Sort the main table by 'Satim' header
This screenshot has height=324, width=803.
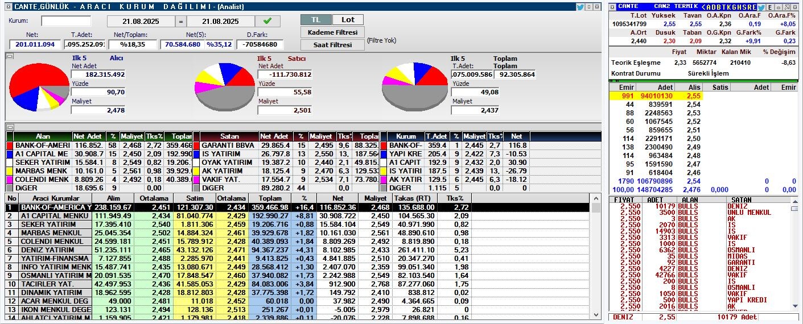(195, 198)
